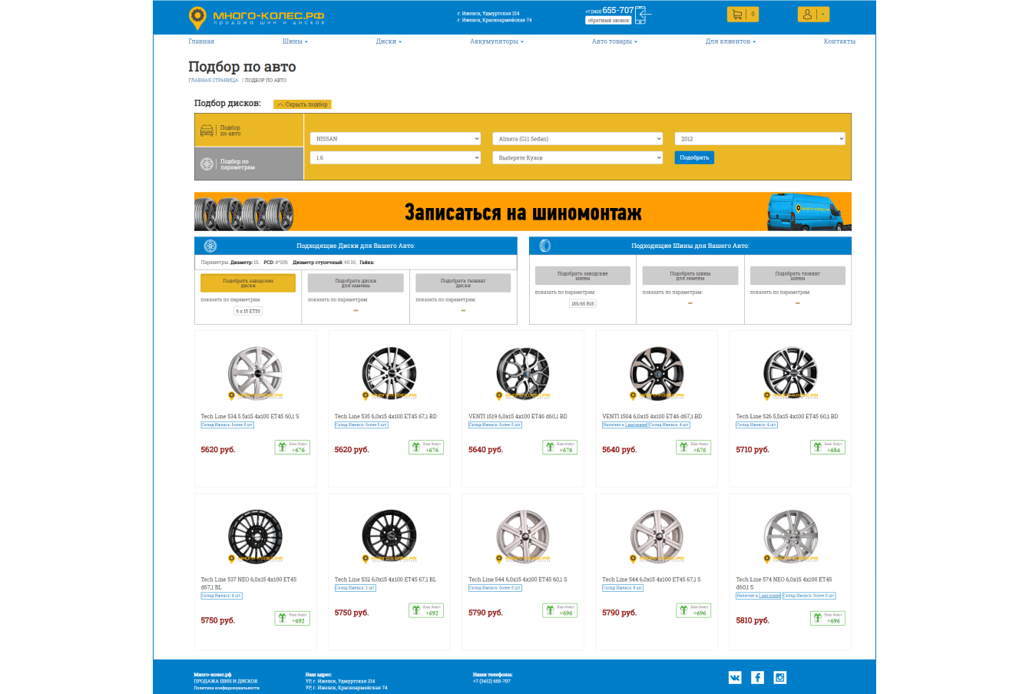Collapse the selector with 'Скрыть подбор'
Screen dimensions: 1029x694
point(303,104)
